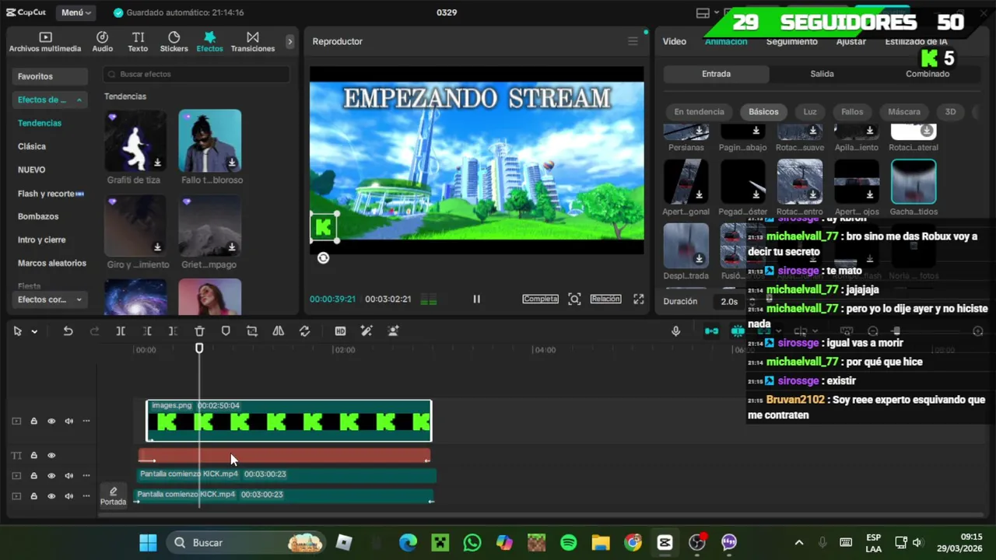Select the Rotac...entro animation thumbnail
The image size is (996, 560).
click(x=800, y=181)
